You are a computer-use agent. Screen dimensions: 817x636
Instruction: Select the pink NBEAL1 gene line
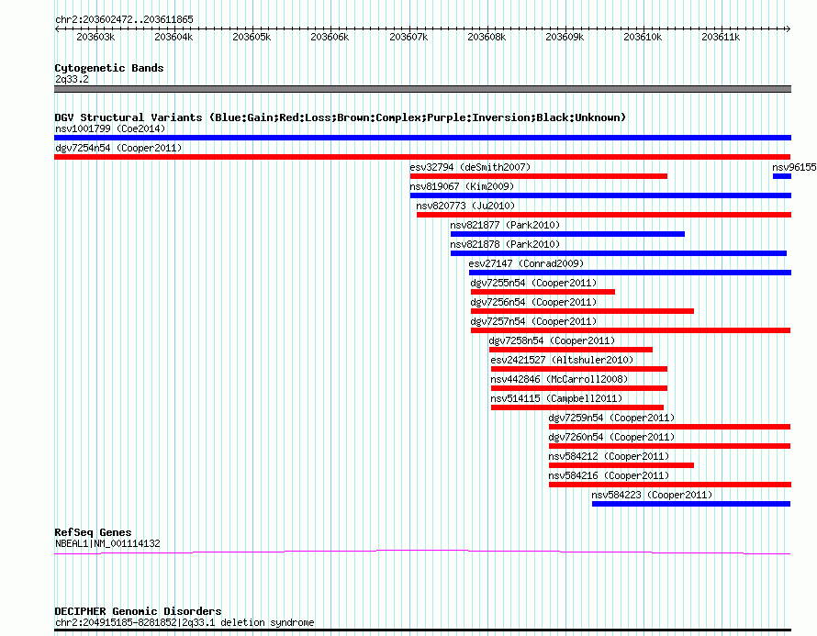(x=422, y=552)
